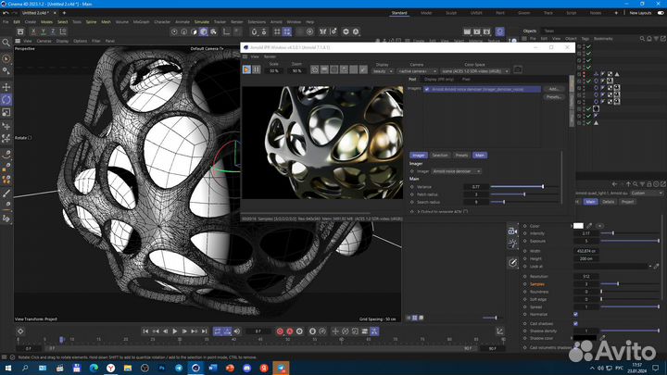Start IPR render in the Arnold window
This screenshot has height=375, width=667.
coord(246,69)
